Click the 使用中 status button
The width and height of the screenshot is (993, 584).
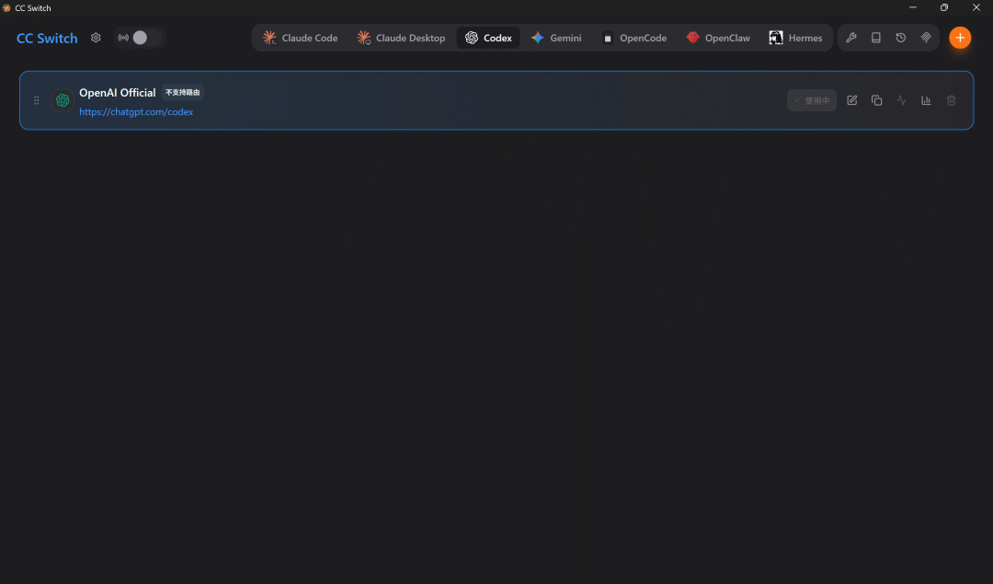click(812, 101)
